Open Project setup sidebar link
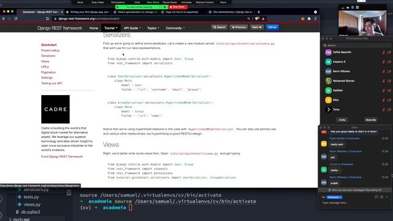This screenshot has height=221, width=393. pyautogui.click(x=50, y=50)
